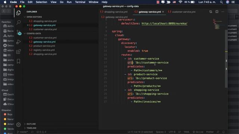Click errors and warnings count in status bar

41,132
